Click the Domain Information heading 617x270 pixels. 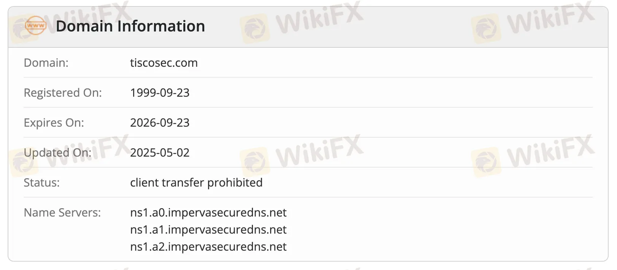pos(130,26)
